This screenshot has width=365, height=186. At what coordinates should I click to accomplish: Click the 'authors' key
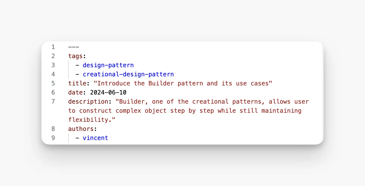click(81, 129)
